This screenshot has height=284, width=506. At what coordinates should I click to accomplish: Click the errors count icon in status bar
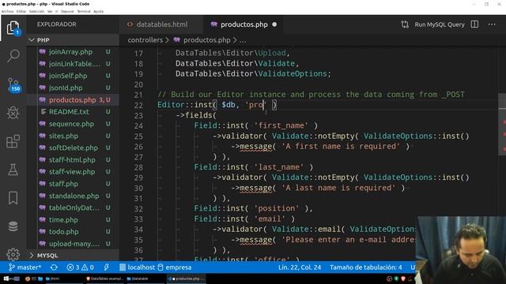tap(70, 267)
